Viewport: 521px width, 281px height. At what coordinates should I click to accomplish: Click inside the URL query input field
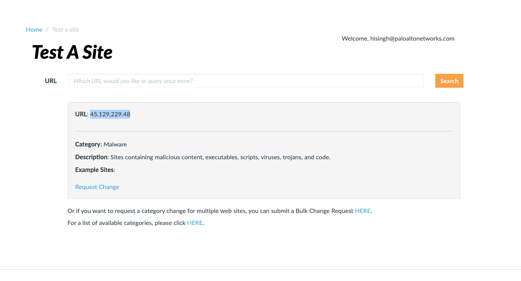point(246,81)
